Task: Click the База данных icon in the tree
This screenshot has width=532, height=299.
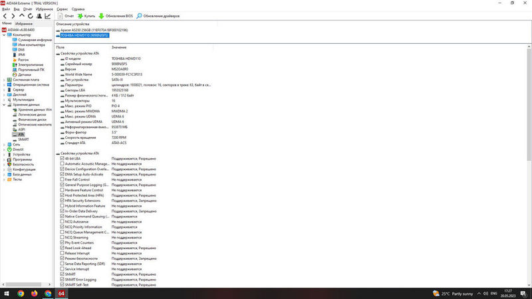Action: pos(9,174)
